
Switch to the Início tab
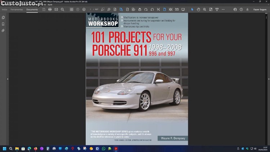[x=4, y=9]
